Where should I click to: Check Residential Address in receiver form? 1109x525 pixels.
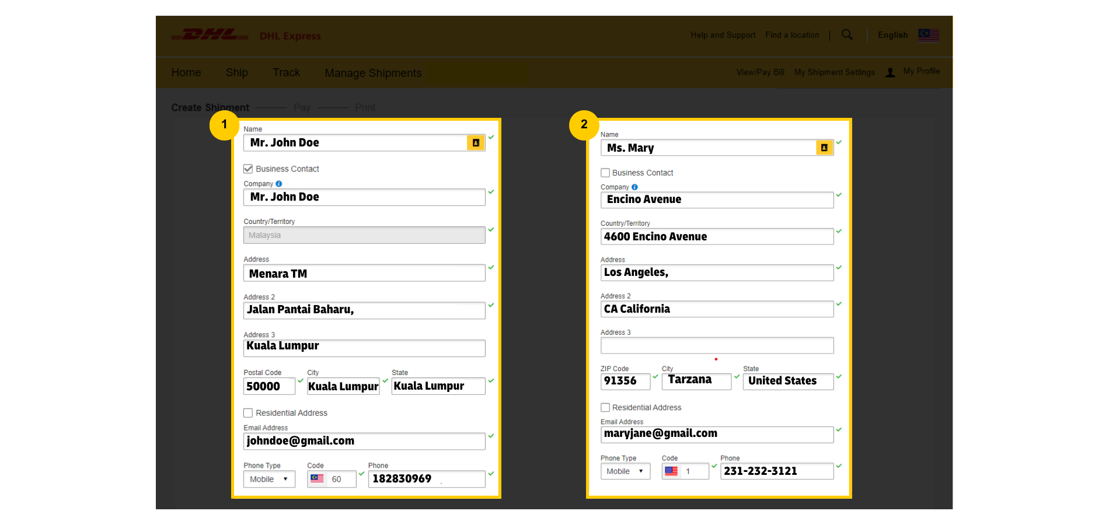[x=605, y=407]
